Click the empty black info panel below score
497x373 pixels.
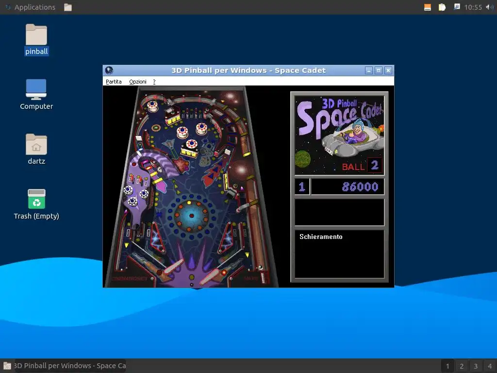tap(339, 212)
